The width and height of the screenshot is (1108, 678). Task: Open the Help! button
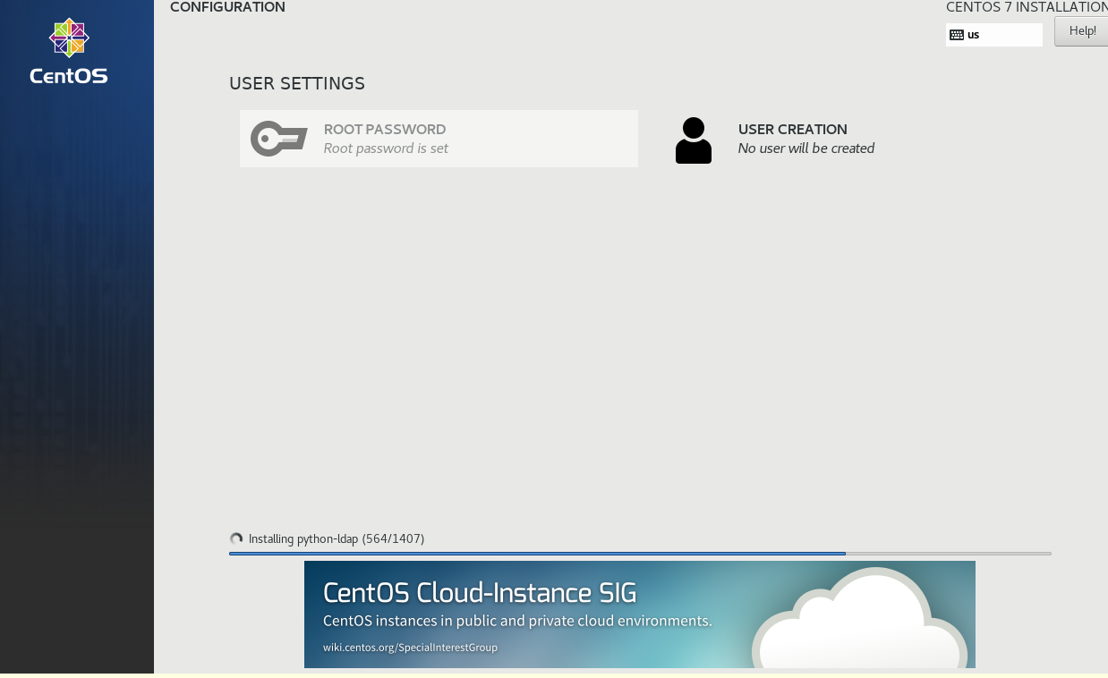[1082, 31]
